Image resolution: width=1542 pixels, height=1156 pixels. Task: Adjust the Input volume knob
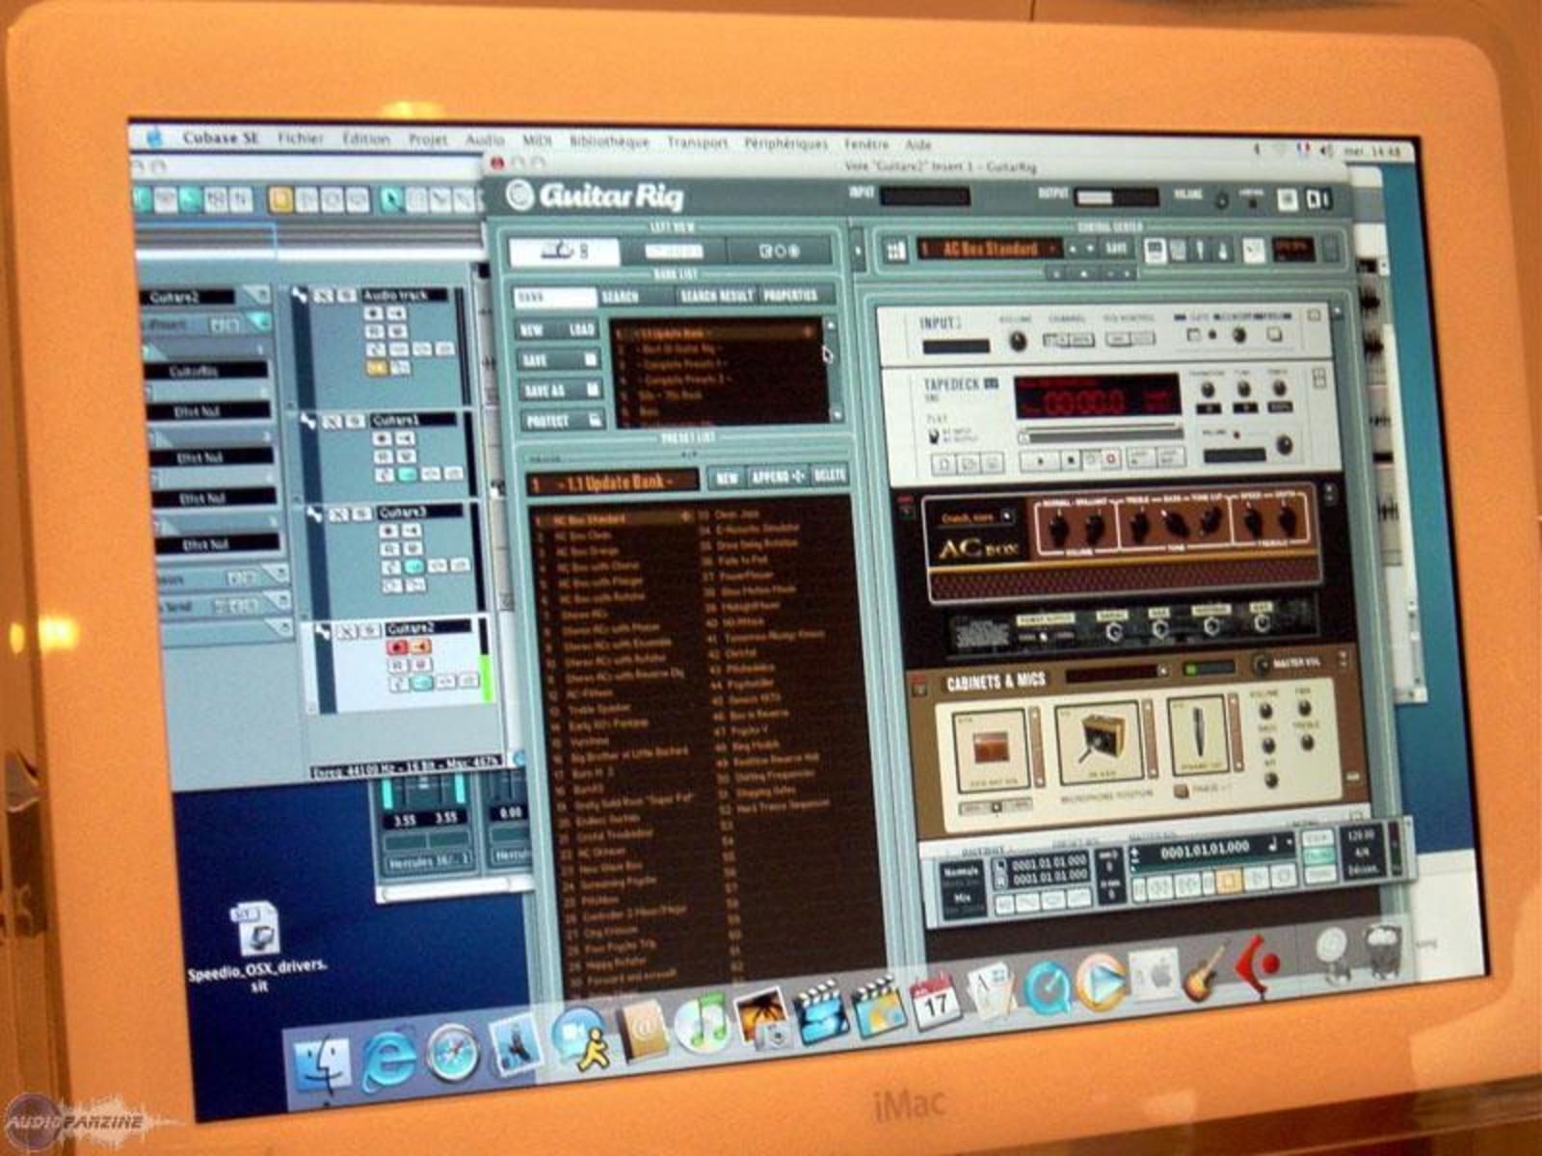pos(1016,341)
